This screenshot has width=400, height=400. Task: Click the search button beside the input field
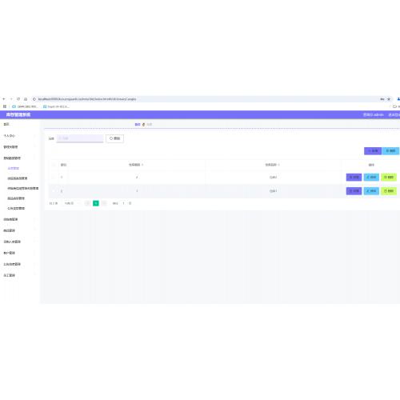tap(114, 138)
